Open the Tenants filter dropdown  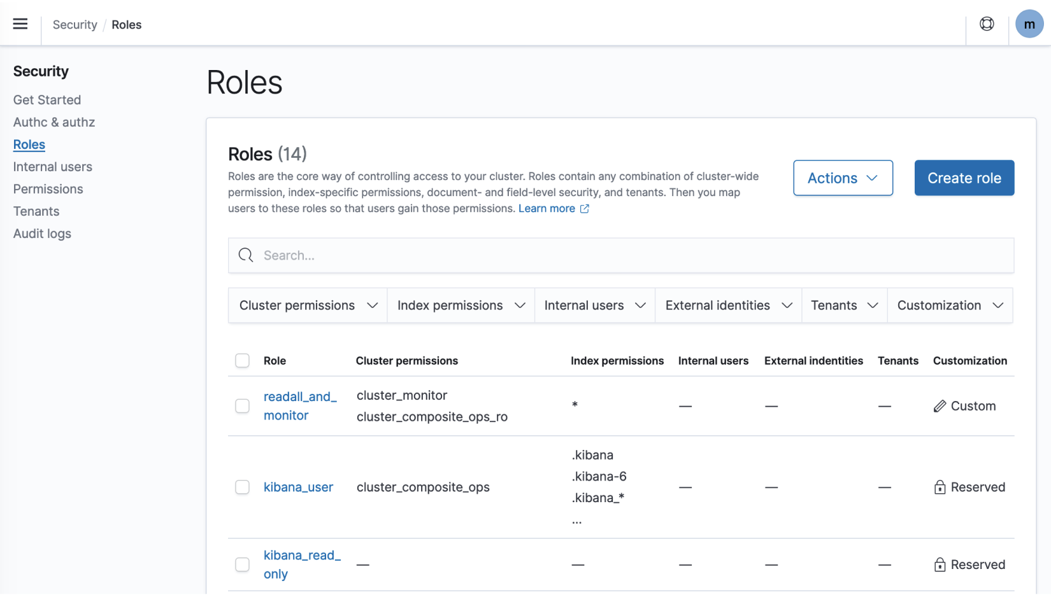tap(844, 305)
